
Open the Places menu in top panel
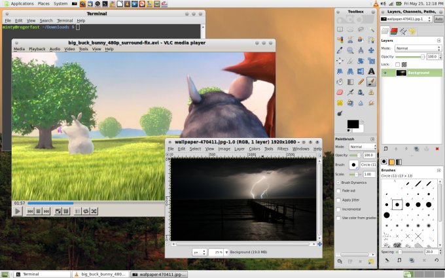pyautogui.click(x=43, y=4)
